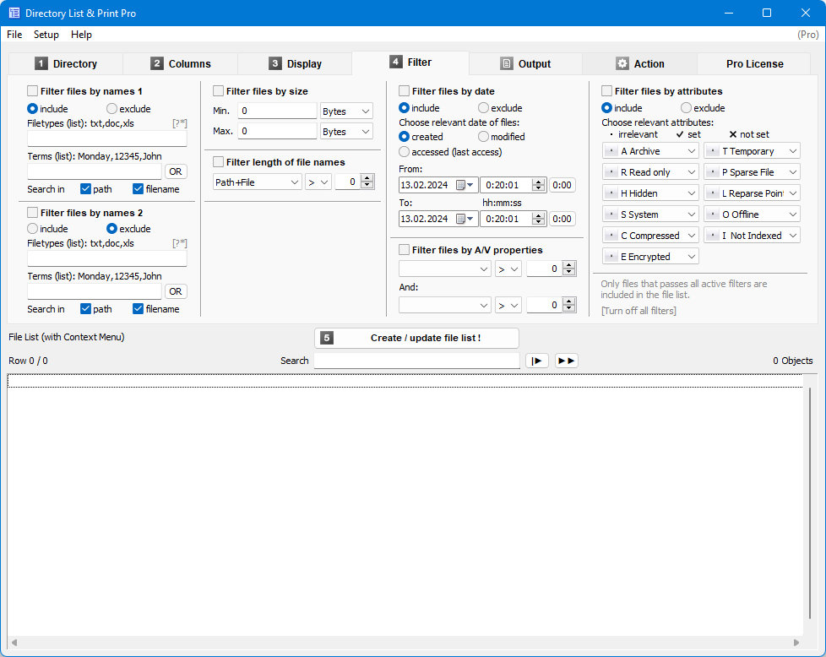This screenshot has height=657, width=826.
Task: Click the Directory List & Print app icon
Action: point(14,13)
